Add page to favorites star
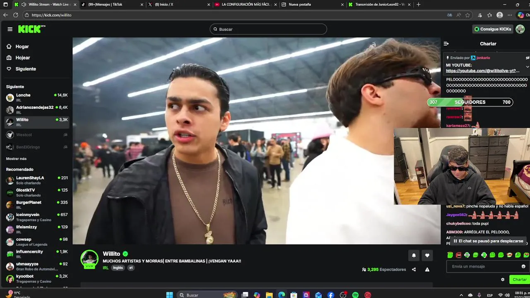Viewport: 530px width, 298px height. 467,15
